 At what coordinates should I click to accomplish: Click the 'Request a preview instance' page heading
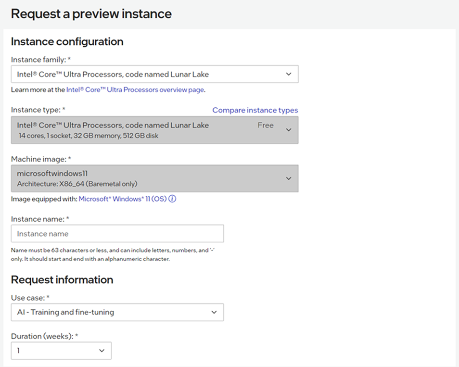[x=91, y=13]
